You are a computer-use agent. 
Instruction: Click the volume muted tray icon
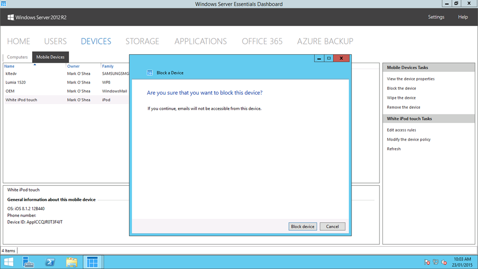(444, 262)
